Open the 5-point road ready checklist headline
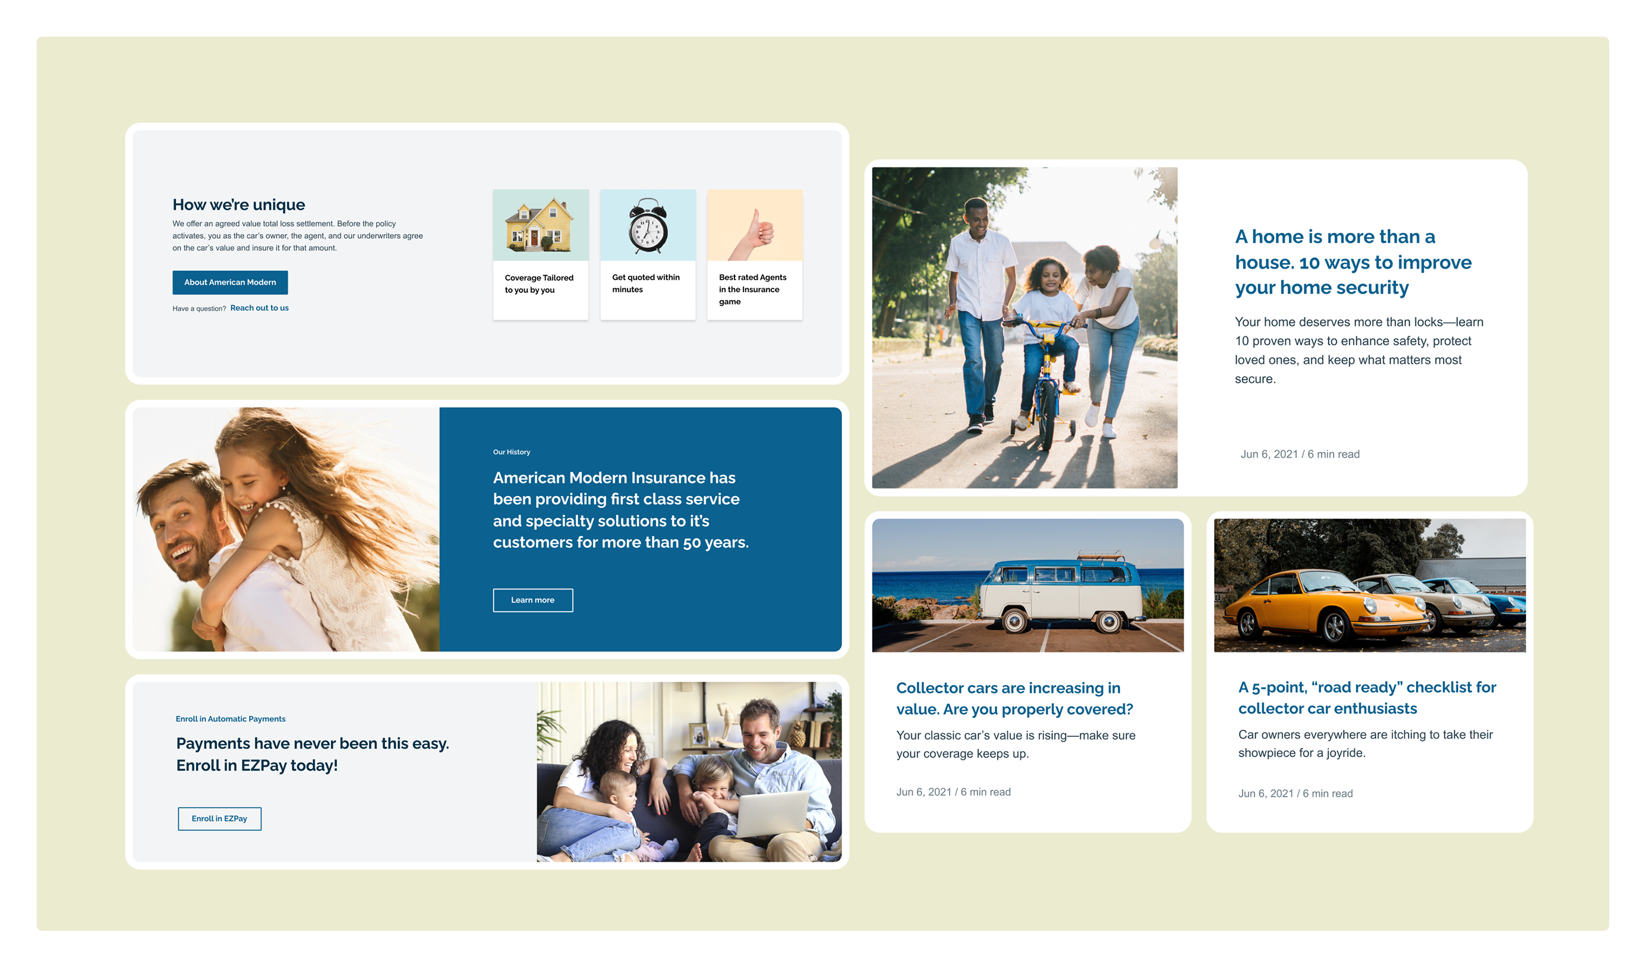The height and width of the screenshot is (968, 1646). point(1367,698)
